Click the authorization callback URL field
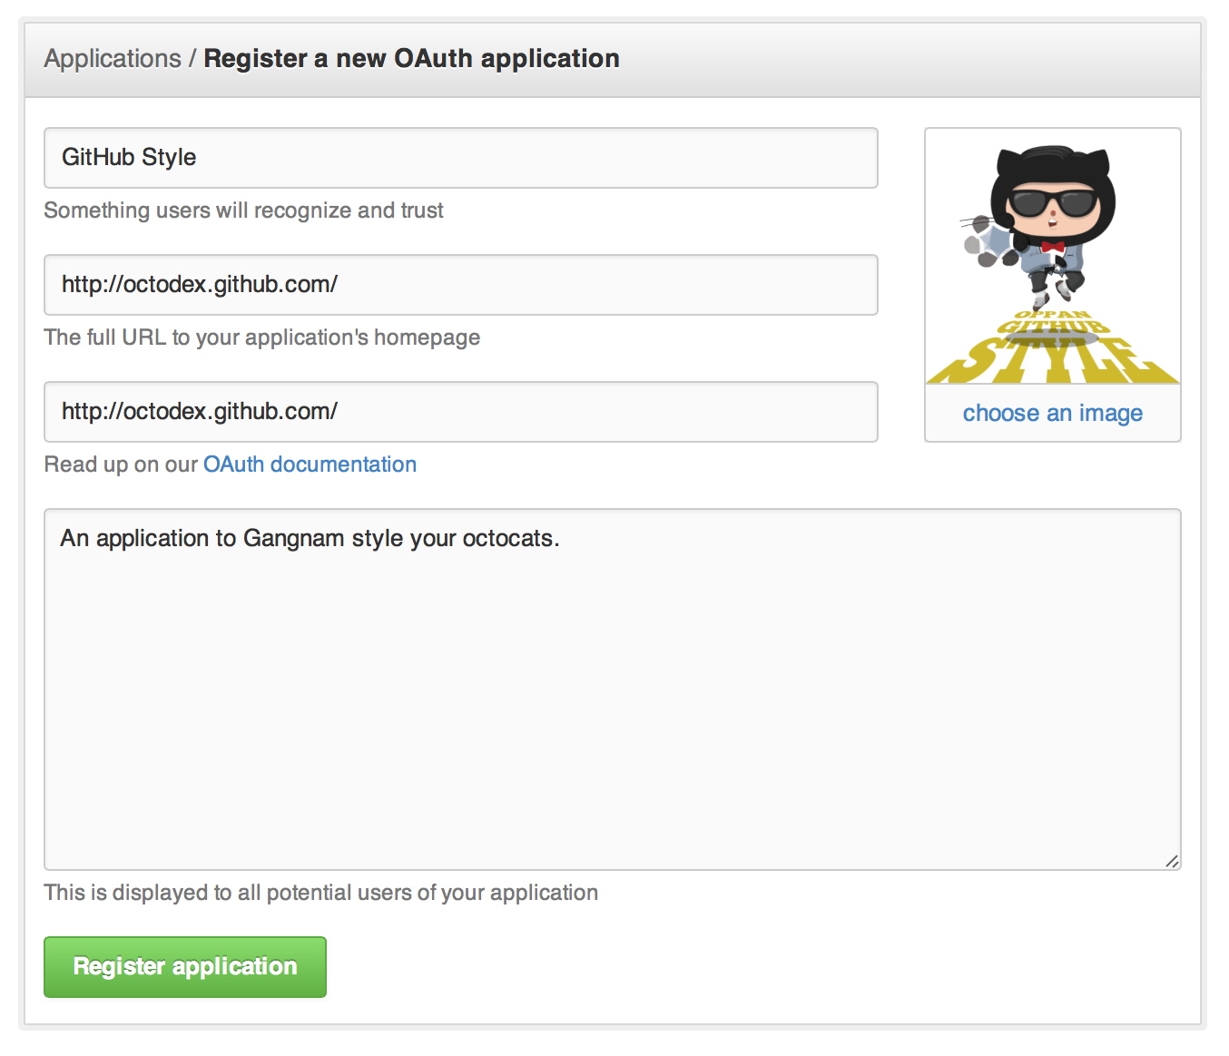This screenshot has height=1056, width=1229. click(x=460, y=412)
